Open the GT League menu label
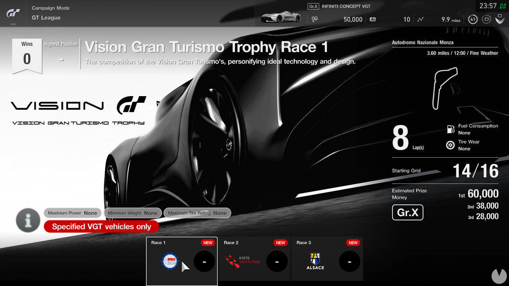 pos(46,18)
